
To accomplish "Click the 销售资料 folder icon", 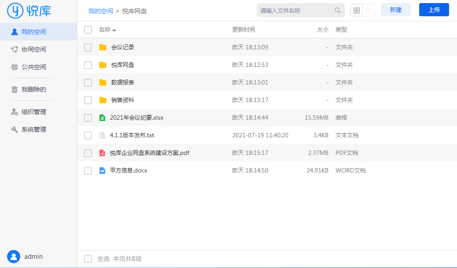I will (102, 100).
